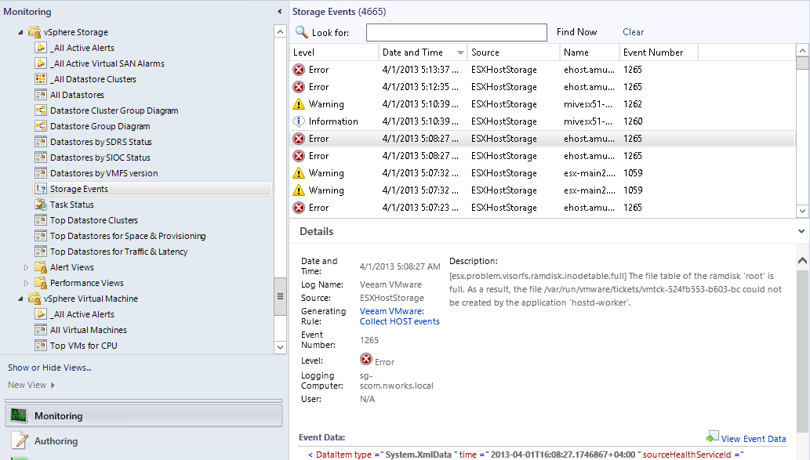Focus the Look for search field
The width and height of the screenshot is (810, 460).
coord(456,32)
